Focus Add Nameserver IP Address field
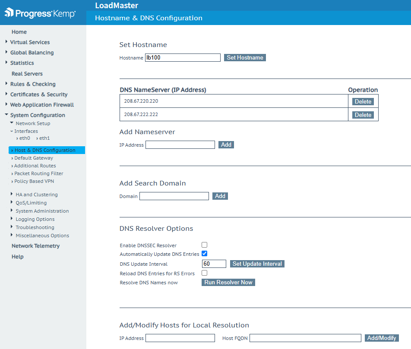The image size is (411, 349). click(180, 145)
